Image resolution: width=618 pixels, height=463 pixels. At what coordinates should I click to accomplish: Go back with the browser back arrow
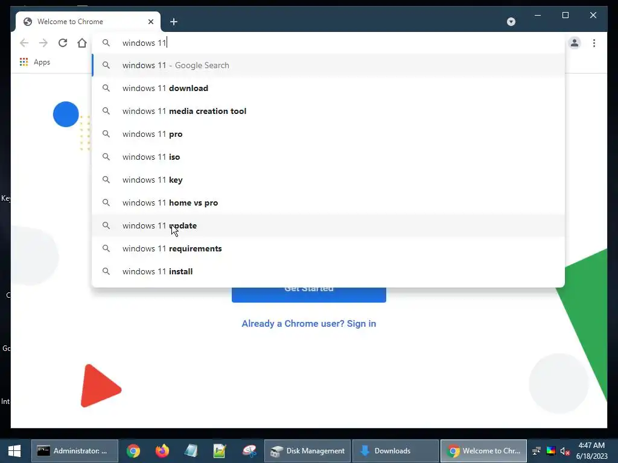(x=24, y=43)
